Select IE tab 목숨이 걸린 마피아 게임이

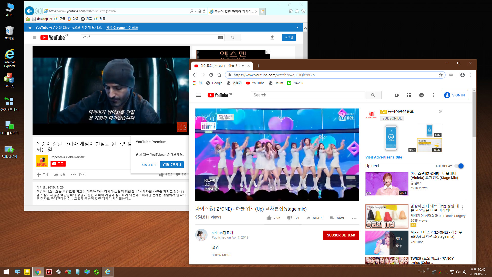click(x=233, y=11)
